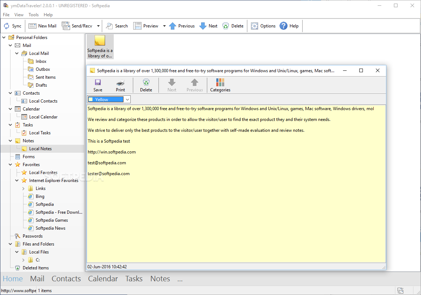Open the Tools menu

click(x=34, y=15)
